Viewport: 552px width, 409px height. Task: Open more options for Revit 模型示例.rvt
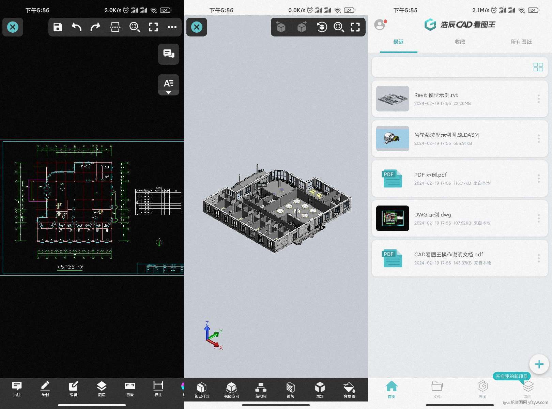tap(539, 99)
